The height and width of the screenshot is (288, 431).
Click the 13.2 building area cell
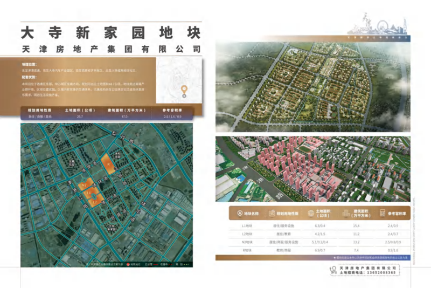point(356,242)
